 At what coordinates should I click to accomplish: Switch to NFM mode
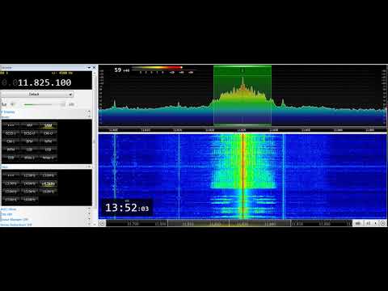[48, 141]
